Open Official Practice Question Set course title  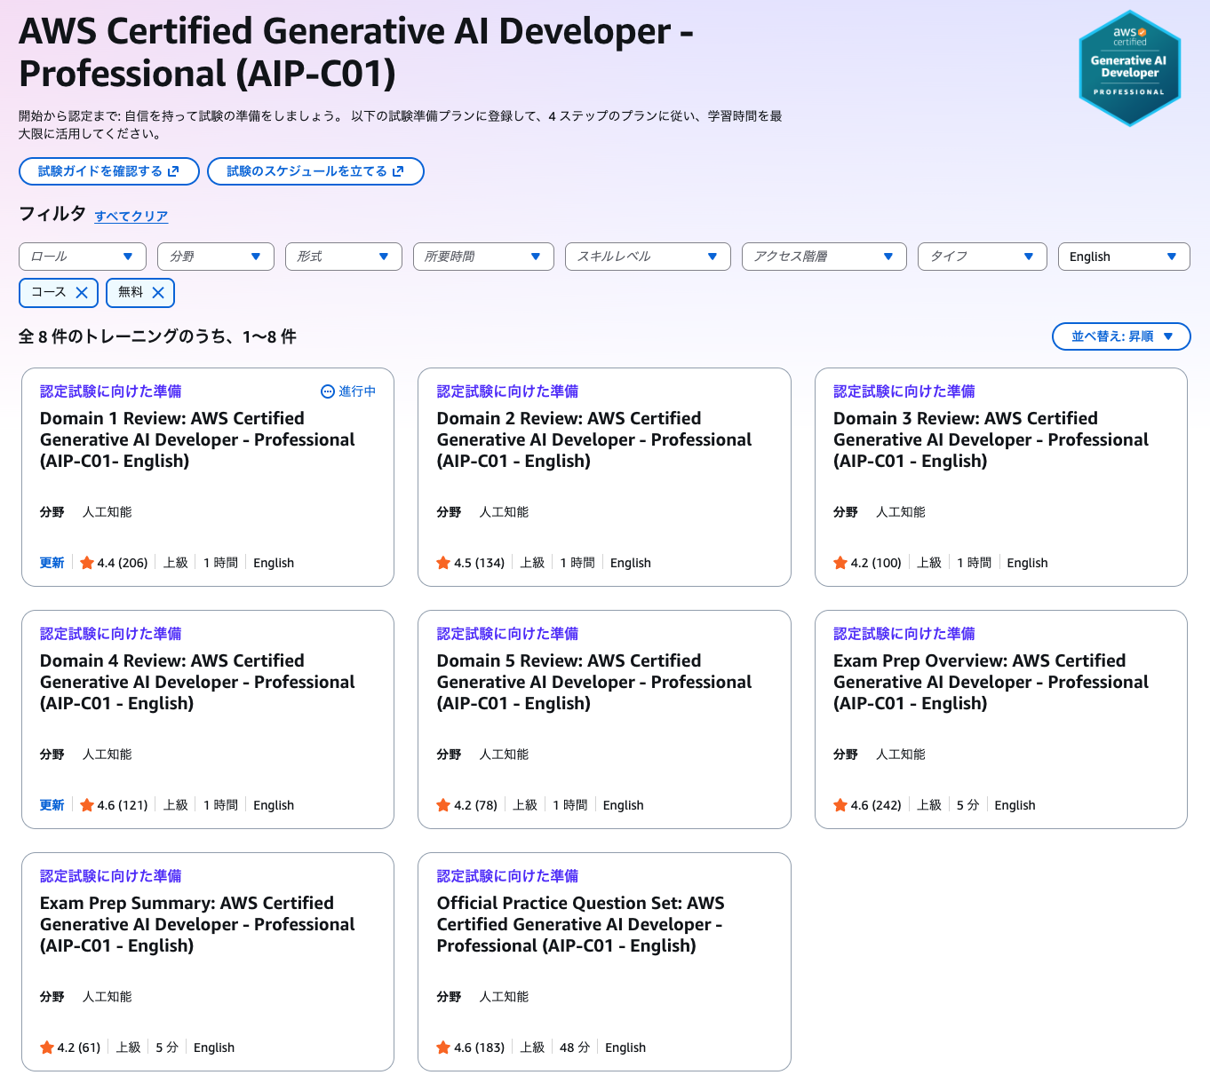coord(581,924)
